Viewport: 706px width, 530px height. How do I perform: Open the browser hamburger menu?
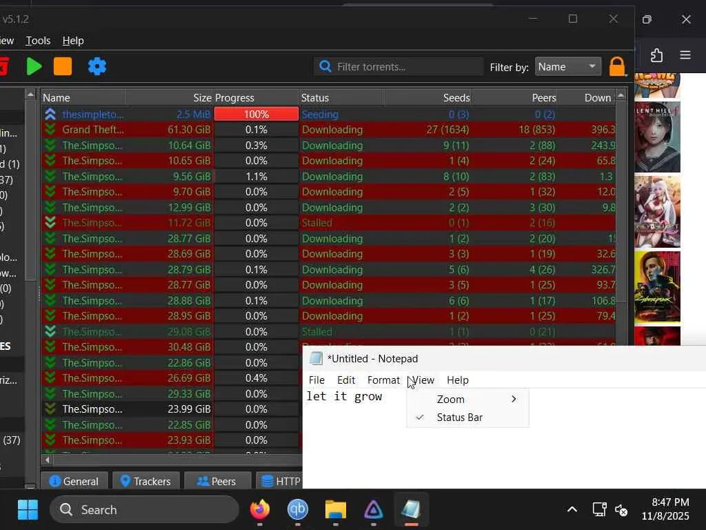click(x=685, y=55)
